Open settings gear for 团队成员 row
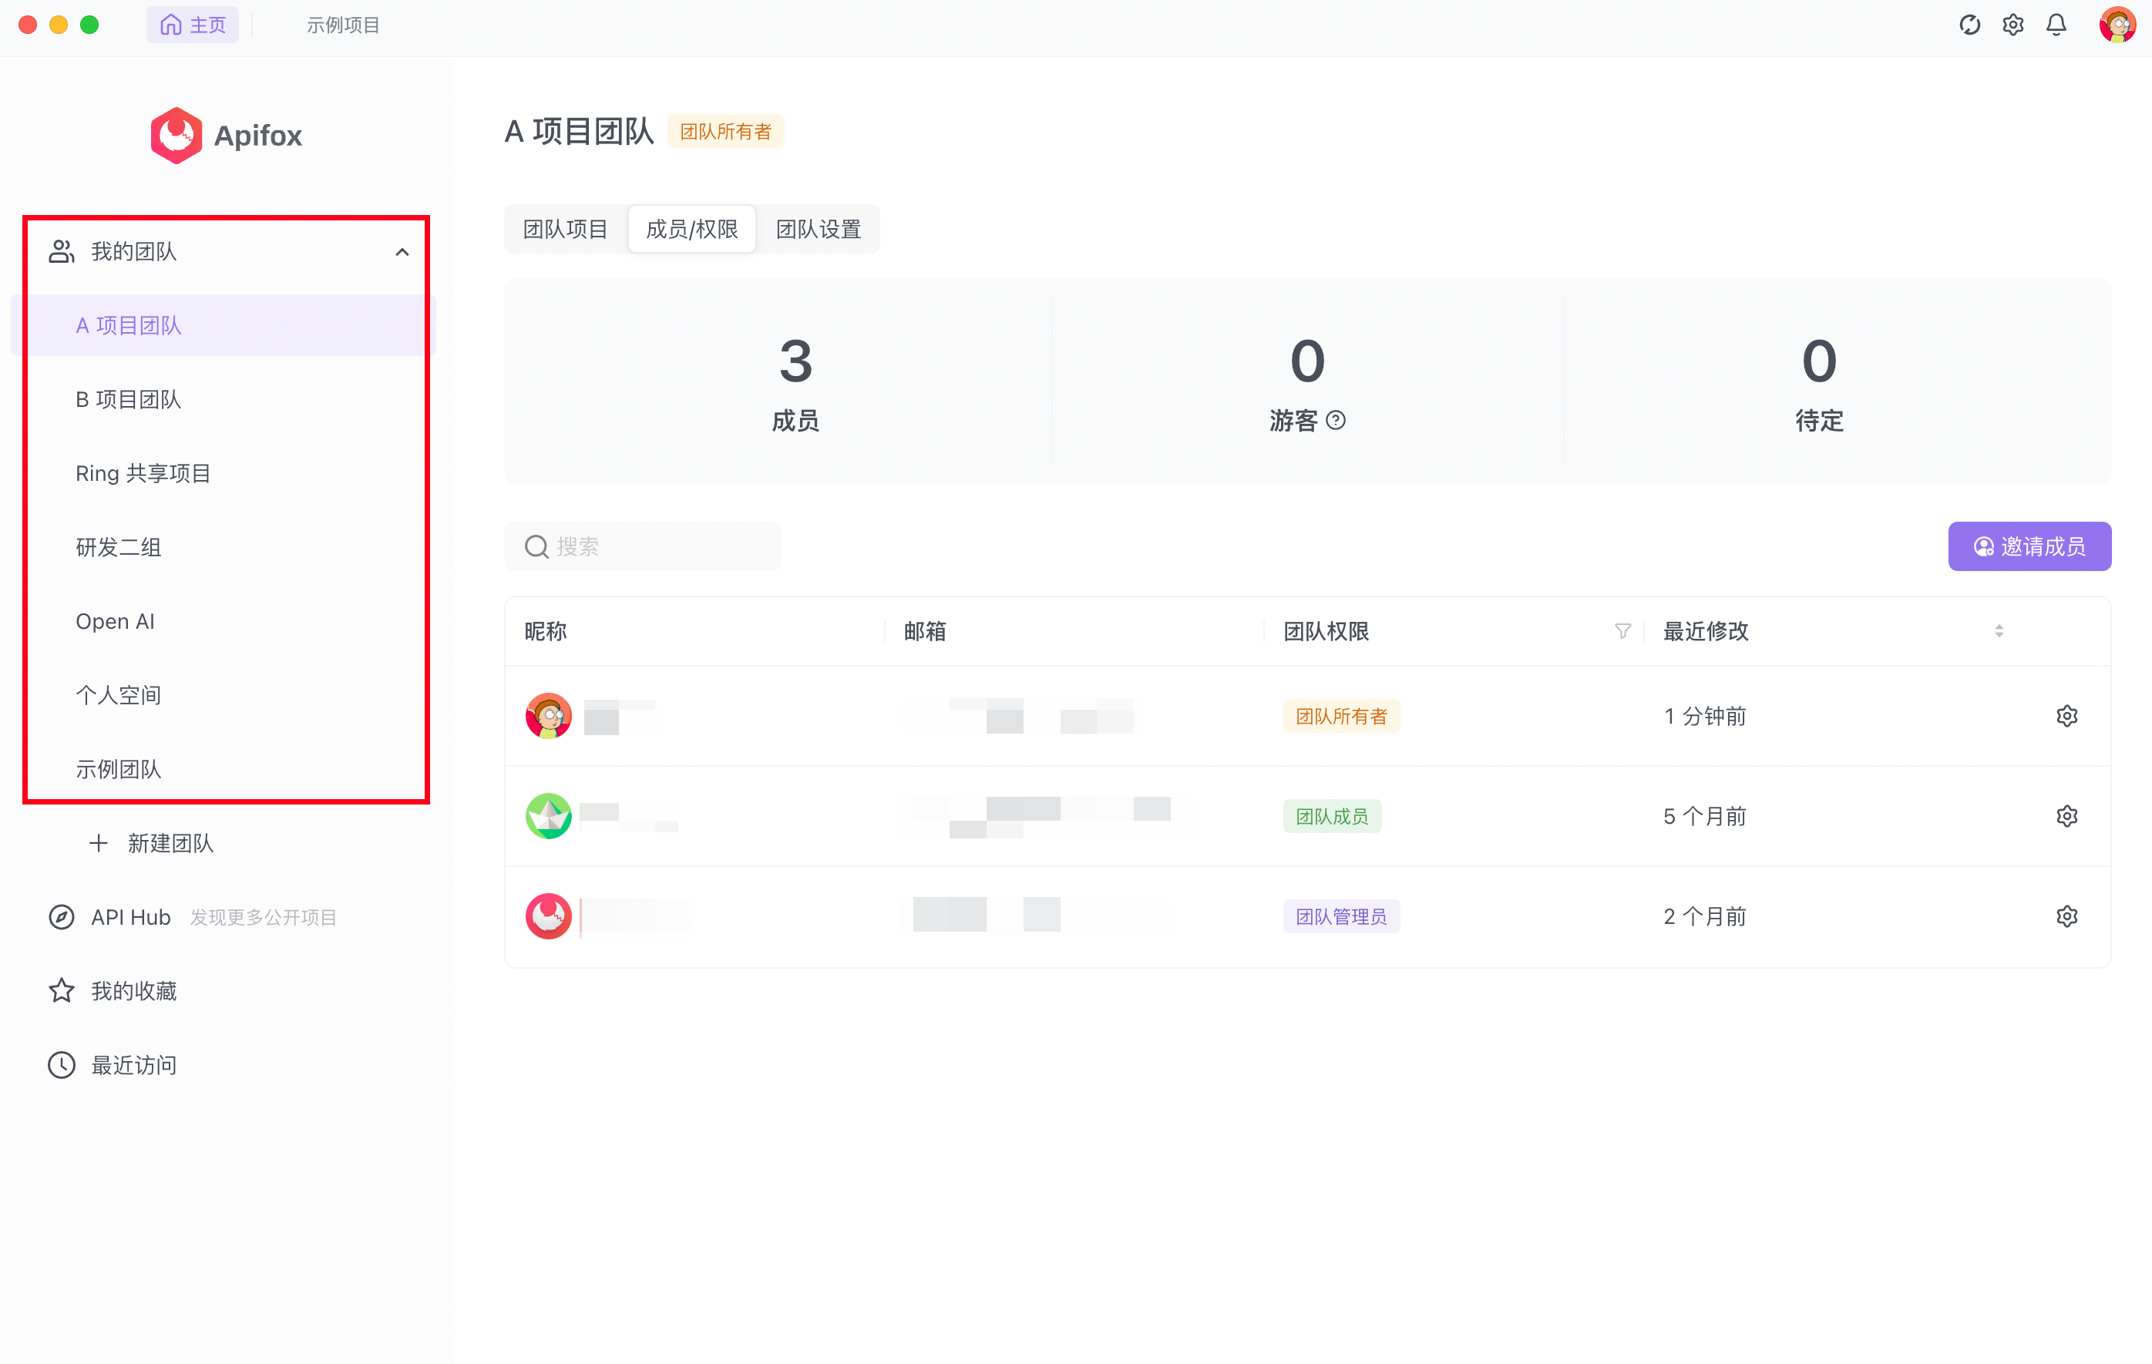2152x1364 pixels. (2066, 815)
